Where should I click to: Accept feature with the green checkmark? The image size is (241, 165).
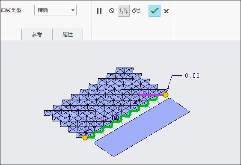click(155, 11)
